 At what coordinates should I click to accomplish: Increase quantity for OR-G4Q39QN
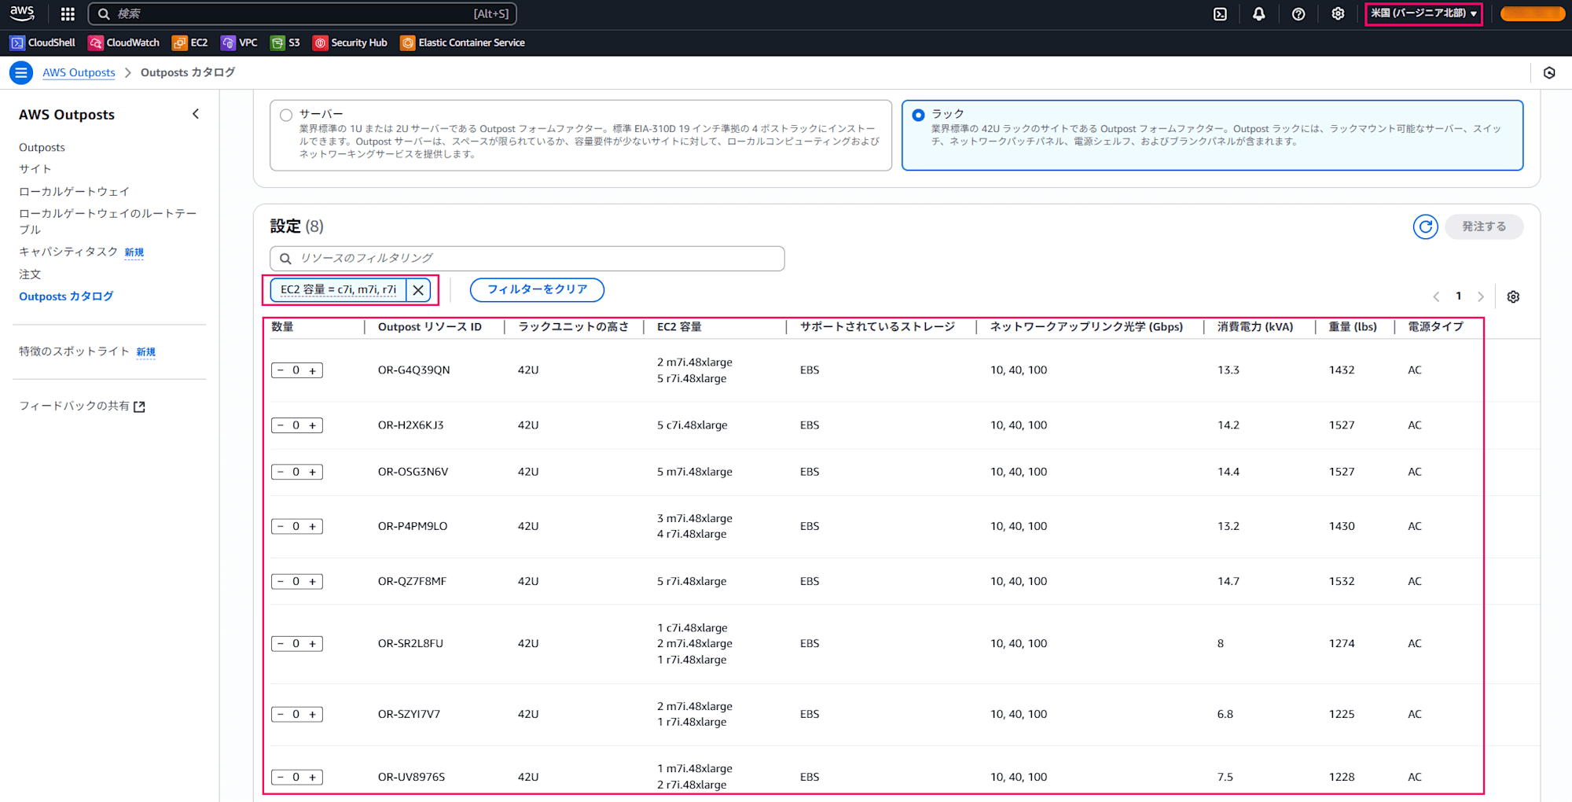pyautogui.click(x=313, y=370)
